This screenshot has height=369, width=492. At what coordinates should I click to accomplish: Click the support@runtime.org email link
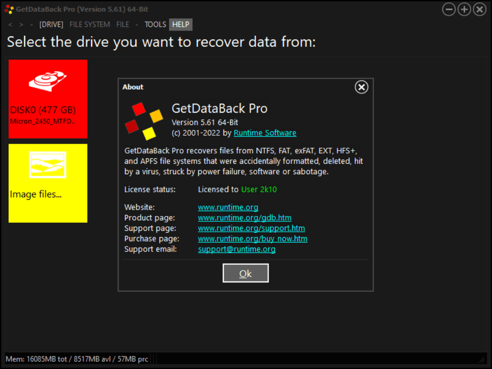coord(237,249)
